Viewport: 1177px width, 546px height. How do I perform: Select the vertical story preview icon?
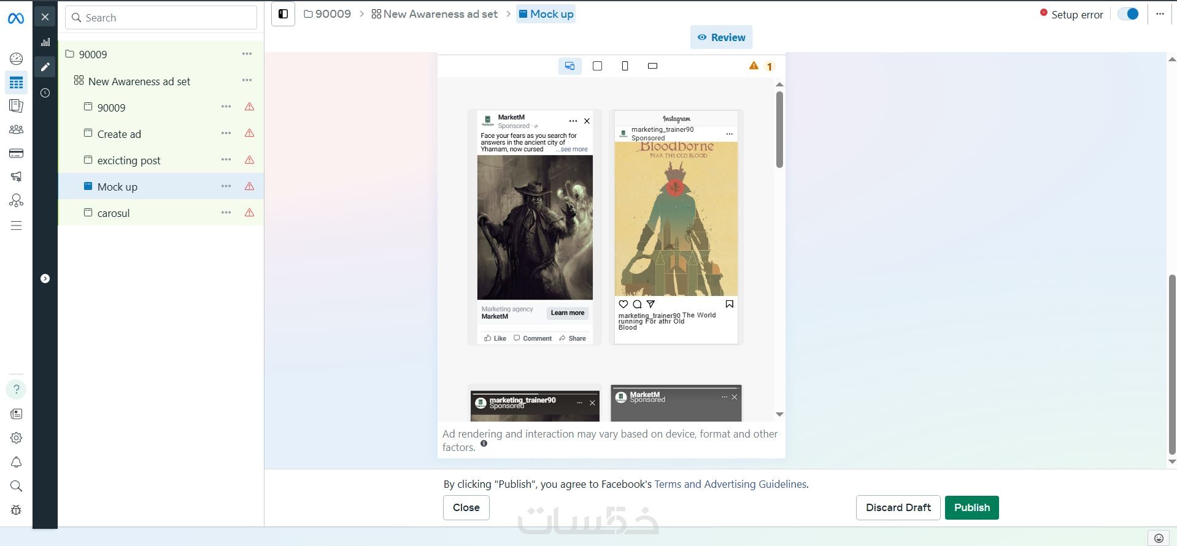click(x=625, y=66)
